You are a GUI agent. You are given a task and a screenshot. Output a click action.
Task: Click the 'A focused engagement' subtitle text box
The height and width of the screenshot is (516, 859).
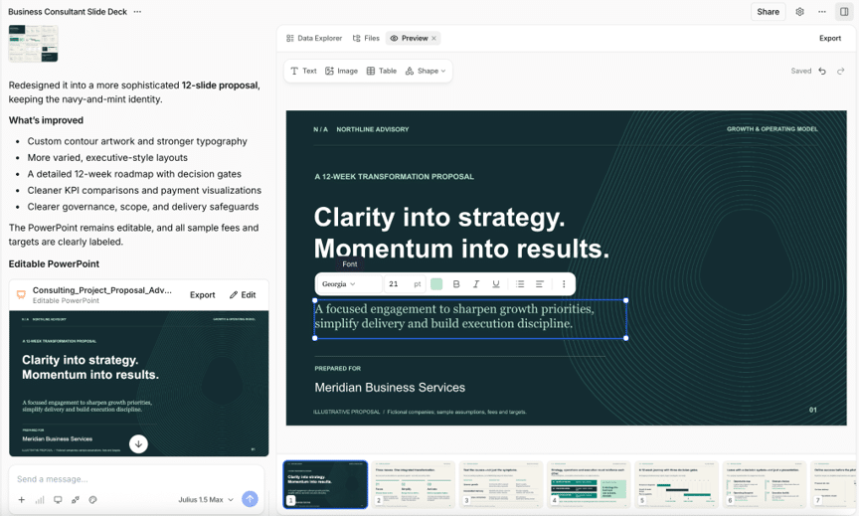(x=470, y=319)
